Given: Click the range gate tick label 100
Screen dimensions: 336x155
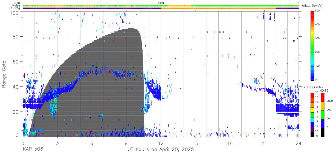Looking at the screenshot, I should click(15, 13).
